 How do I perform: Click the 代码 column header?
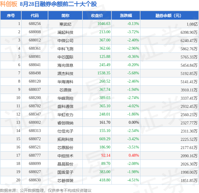point(35,15)
